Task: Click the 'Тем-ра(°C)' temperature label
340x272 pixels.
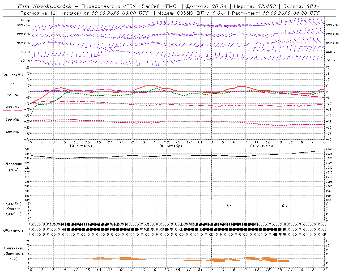Action: (x=12, y=75)
